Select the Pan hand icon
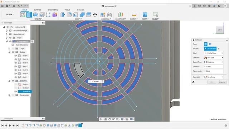The height and width of the screenshot is (129, 229). 109,119
